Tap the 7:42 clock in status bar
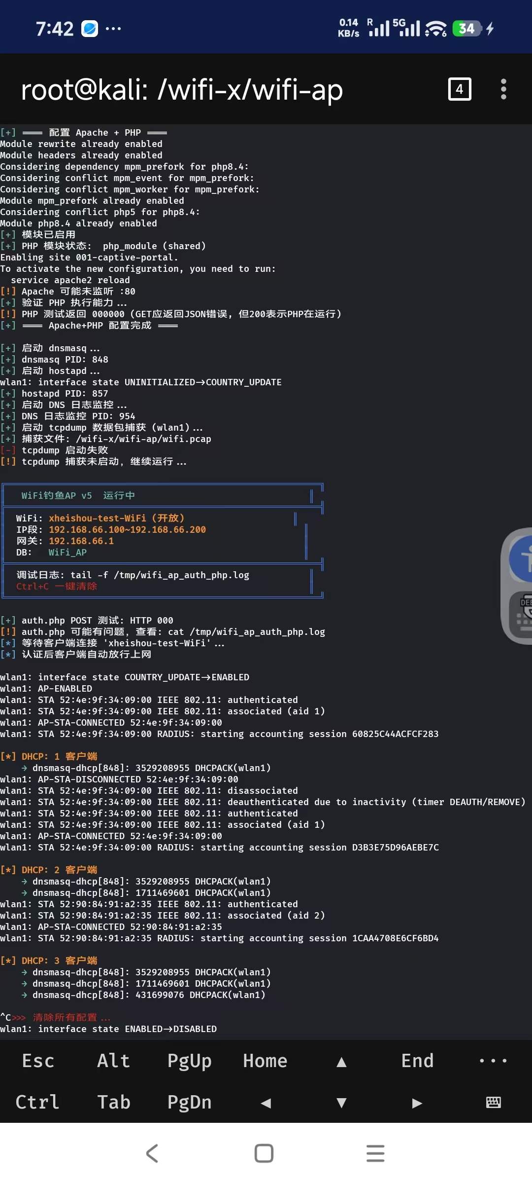Screen dimensions: 532x1184 [54, 29]
